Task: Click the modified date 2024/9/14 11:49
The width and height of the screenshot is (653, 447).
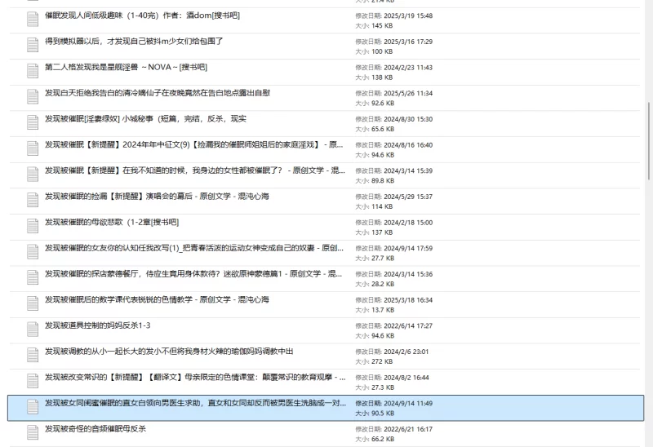Action: point(394,403)
